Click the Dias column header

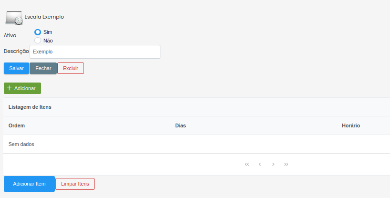click(x=180, y=125)
